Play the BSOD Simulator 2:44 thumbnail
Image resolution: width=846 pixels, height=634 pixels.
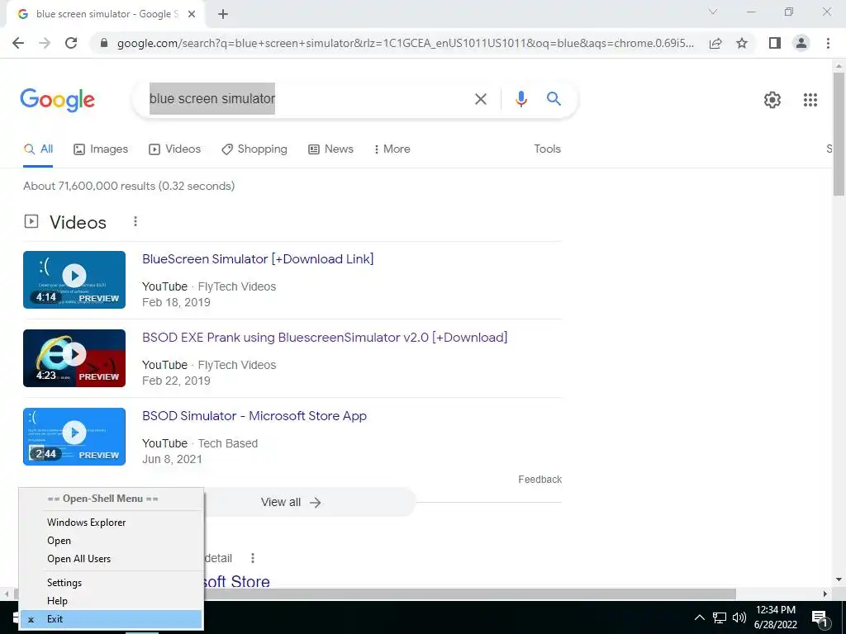click(74, 437)
